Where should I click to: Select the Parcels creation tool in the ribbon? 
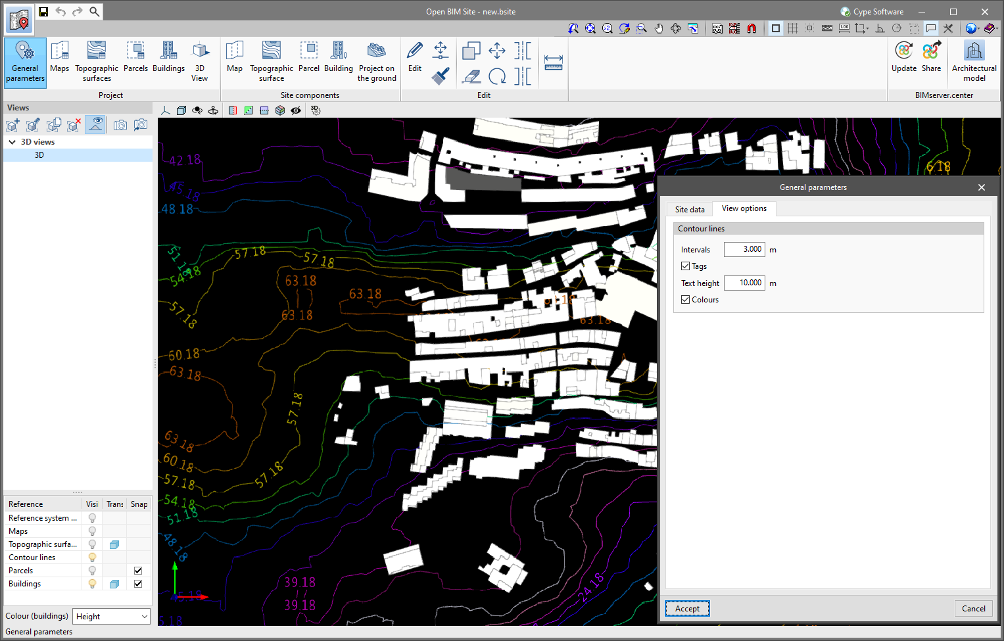135,59
